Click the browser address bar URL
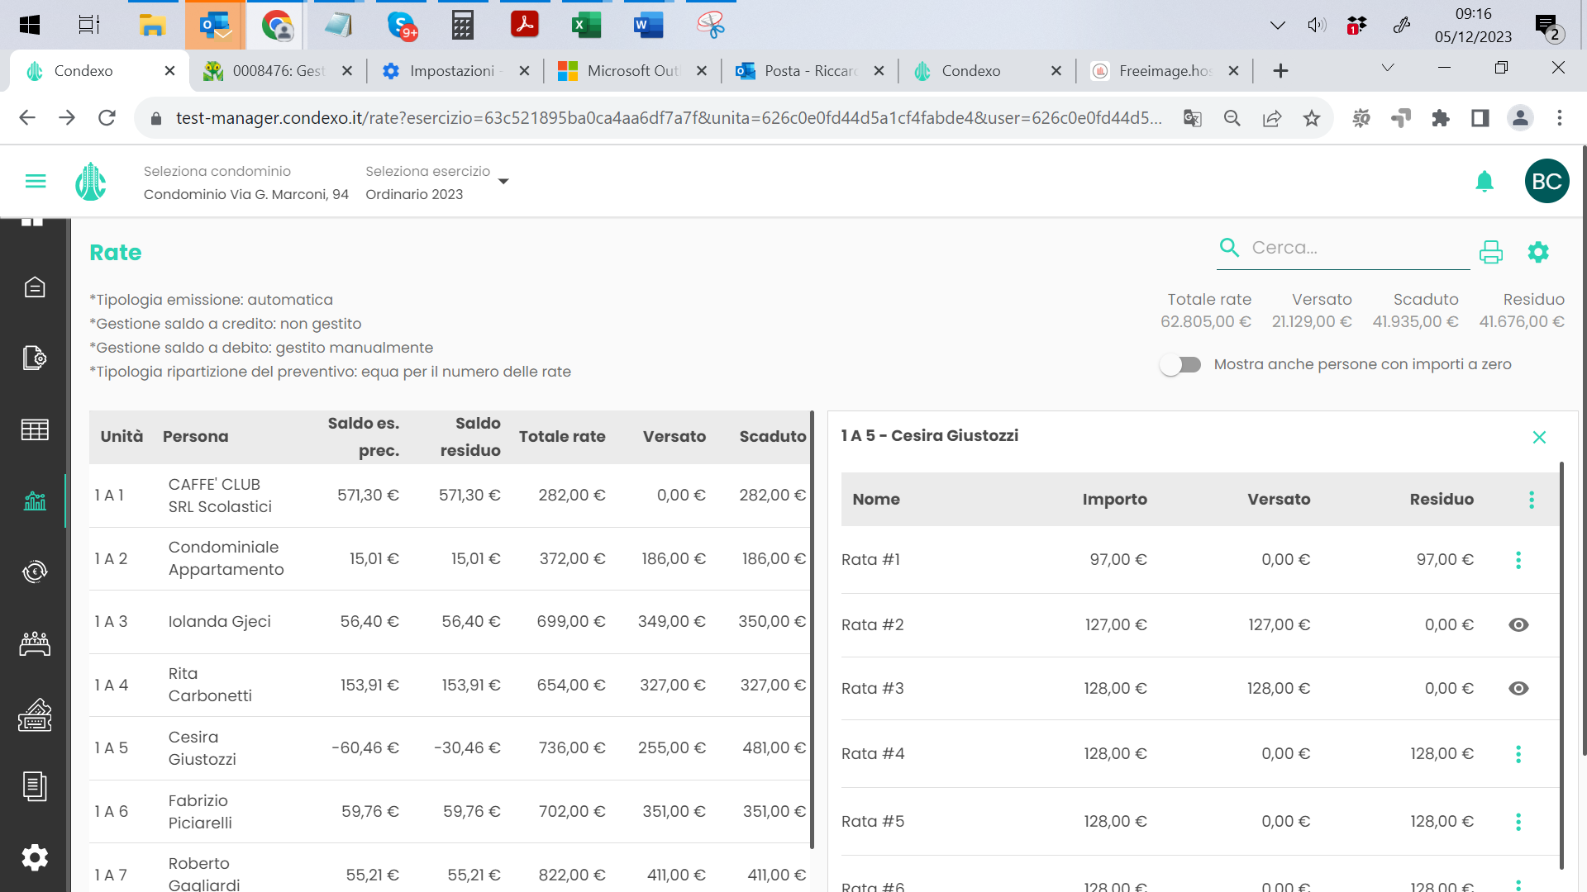 click(668, 118)
